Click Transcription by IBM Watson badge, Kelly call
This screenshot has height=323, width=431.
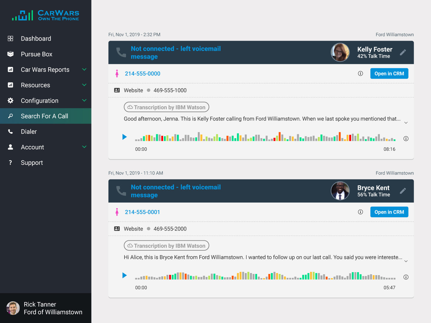coord(166,107)
